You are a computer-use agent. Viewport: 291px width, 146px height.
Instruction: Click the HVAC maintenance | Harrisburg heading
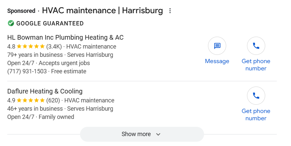pos(103,11)
